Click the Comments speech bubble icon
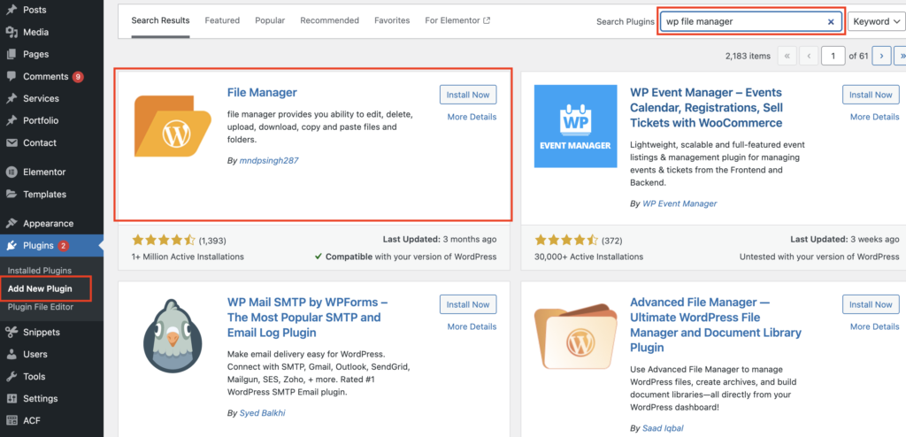Viewport: 906px width, 437px height. pos(11,76)
